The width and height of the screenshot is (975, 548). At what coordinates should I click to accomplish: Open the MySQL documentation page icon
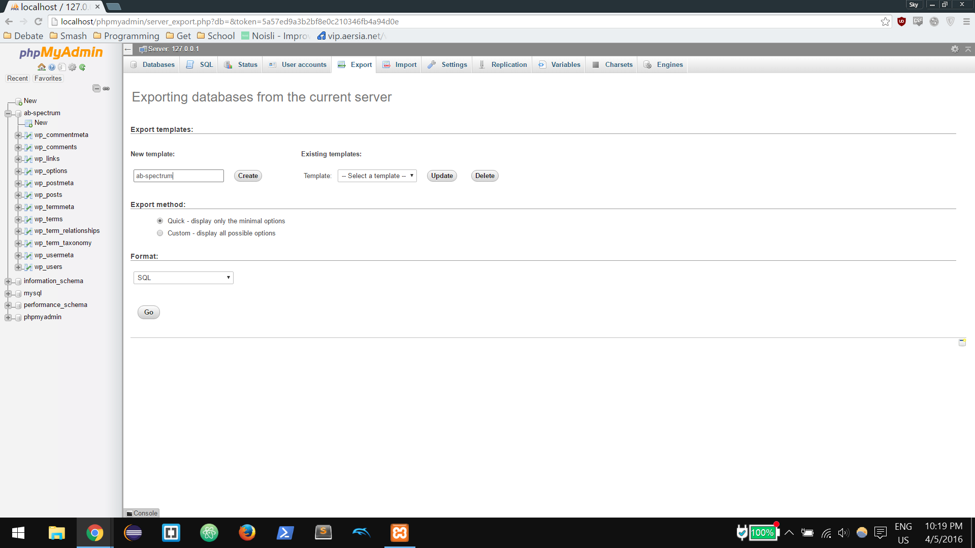(61, 67)
